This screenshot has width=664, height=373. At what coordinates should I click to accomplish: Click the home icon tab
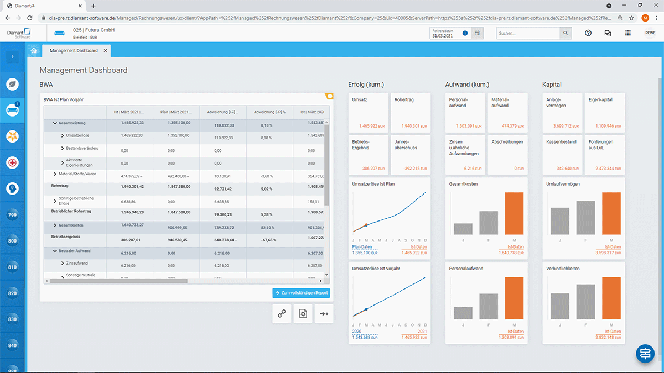[34, 50]
